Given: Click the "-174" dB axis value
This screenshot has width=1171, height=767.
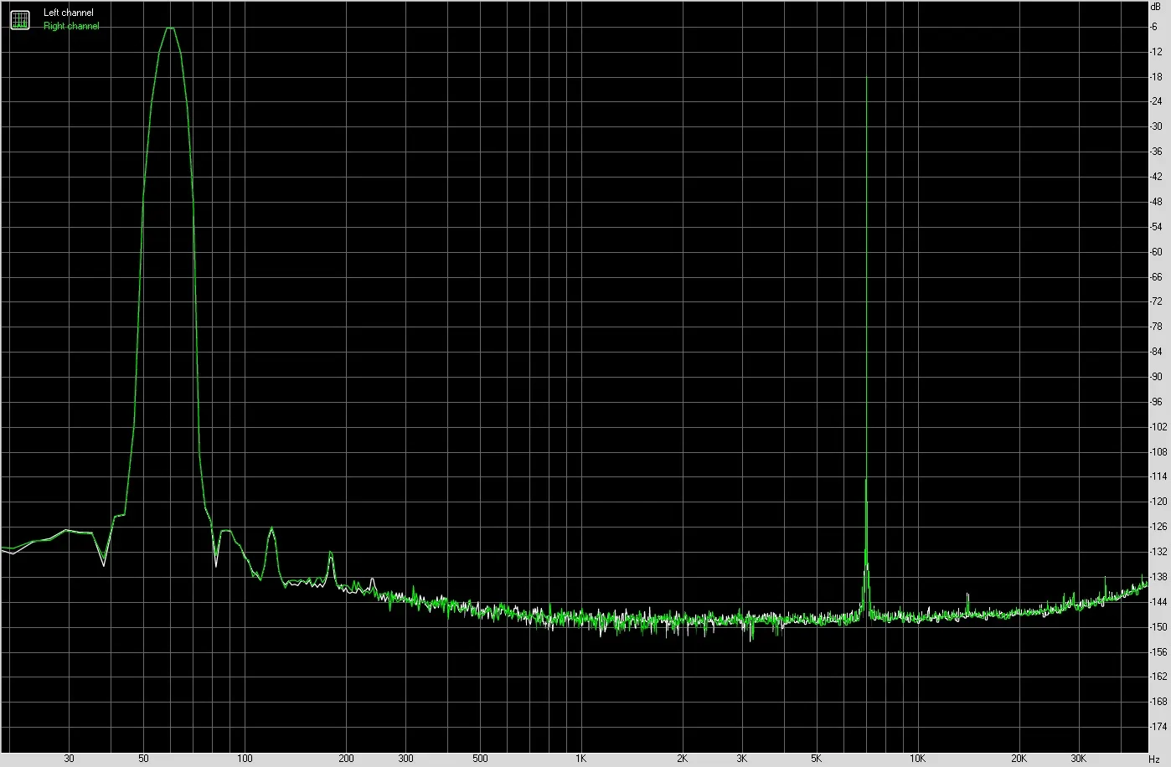Looking at the screenshot, I should 1158,726.
